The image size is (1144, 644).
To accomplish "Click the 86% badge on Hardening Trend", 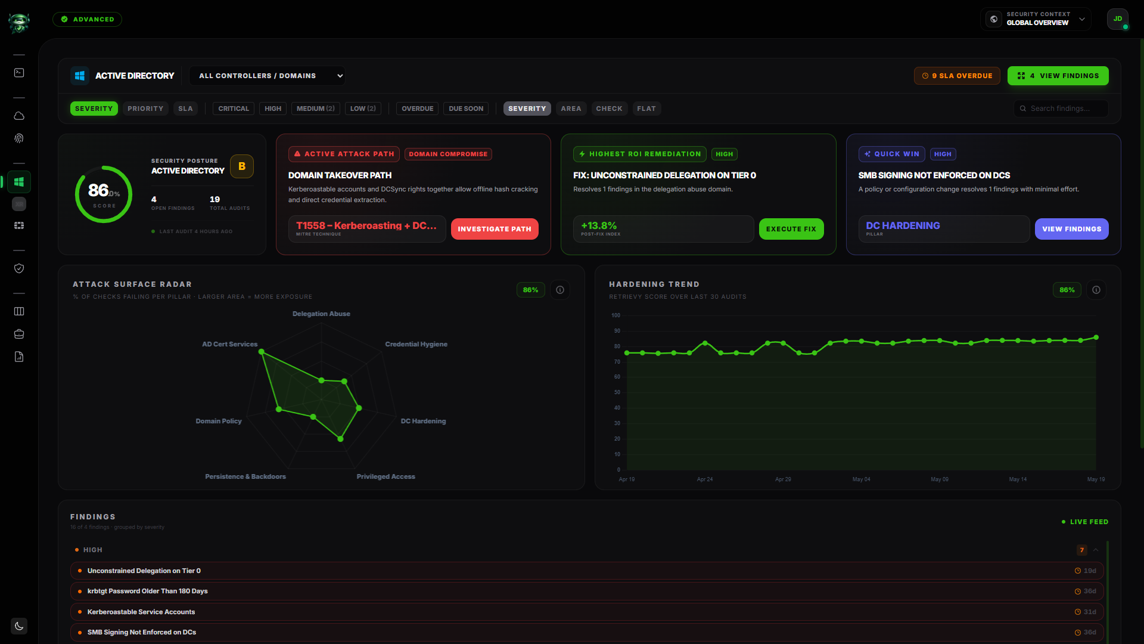I will click(1067, 290).
